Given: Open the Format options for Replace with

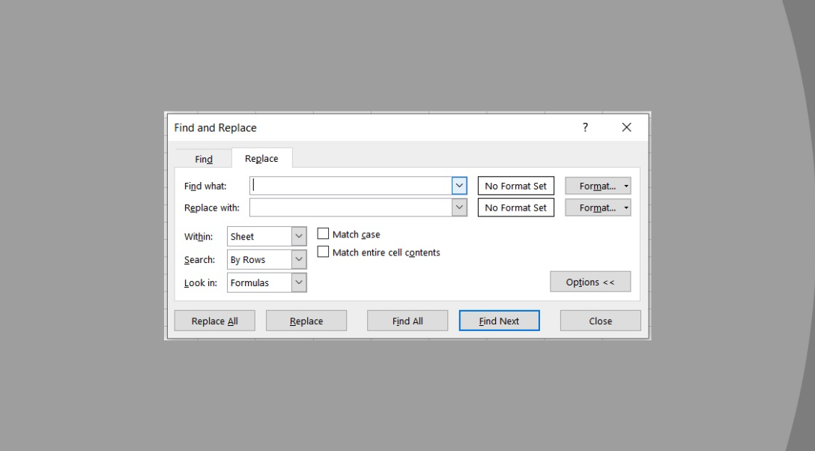Looking at the screenshot, I should [597, 208].
